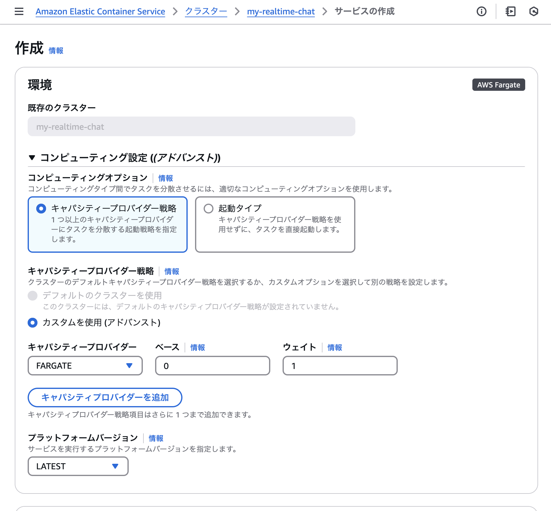Viewport: 551px width, 511px height.
Task: Open my-realtime-chat breadcrumb link
Action: pyautogui.click(x=281, y=12)
